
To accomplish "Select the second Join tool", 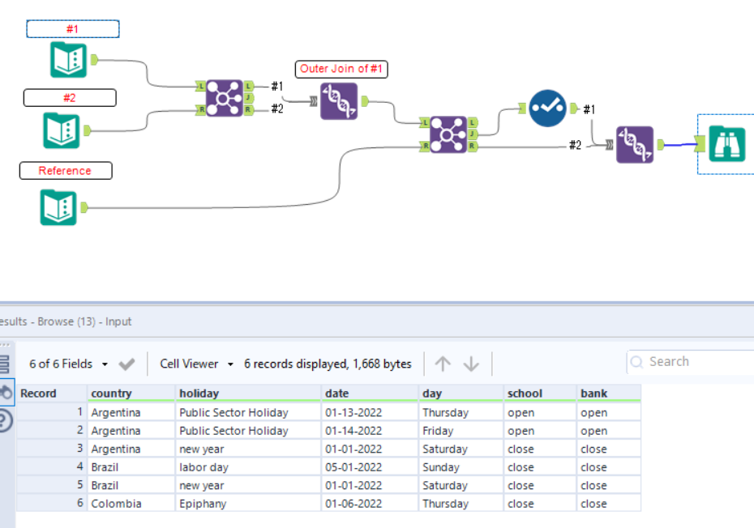I will tap(448, 134).
